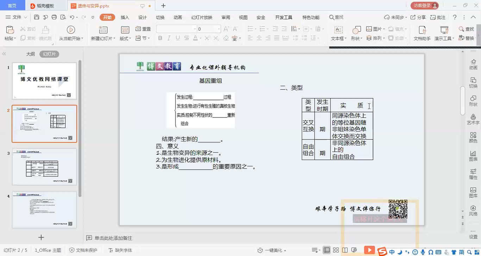Click the orange slideshow play button

pos(369,250)
